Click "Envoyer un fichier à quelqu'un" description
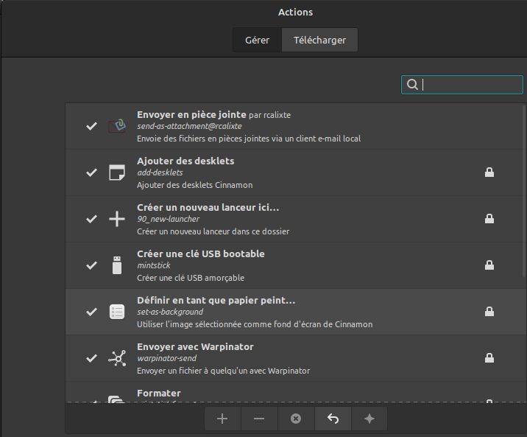Image resolution: width=527 pixels, height=437 pixels. tap(224, 371)
